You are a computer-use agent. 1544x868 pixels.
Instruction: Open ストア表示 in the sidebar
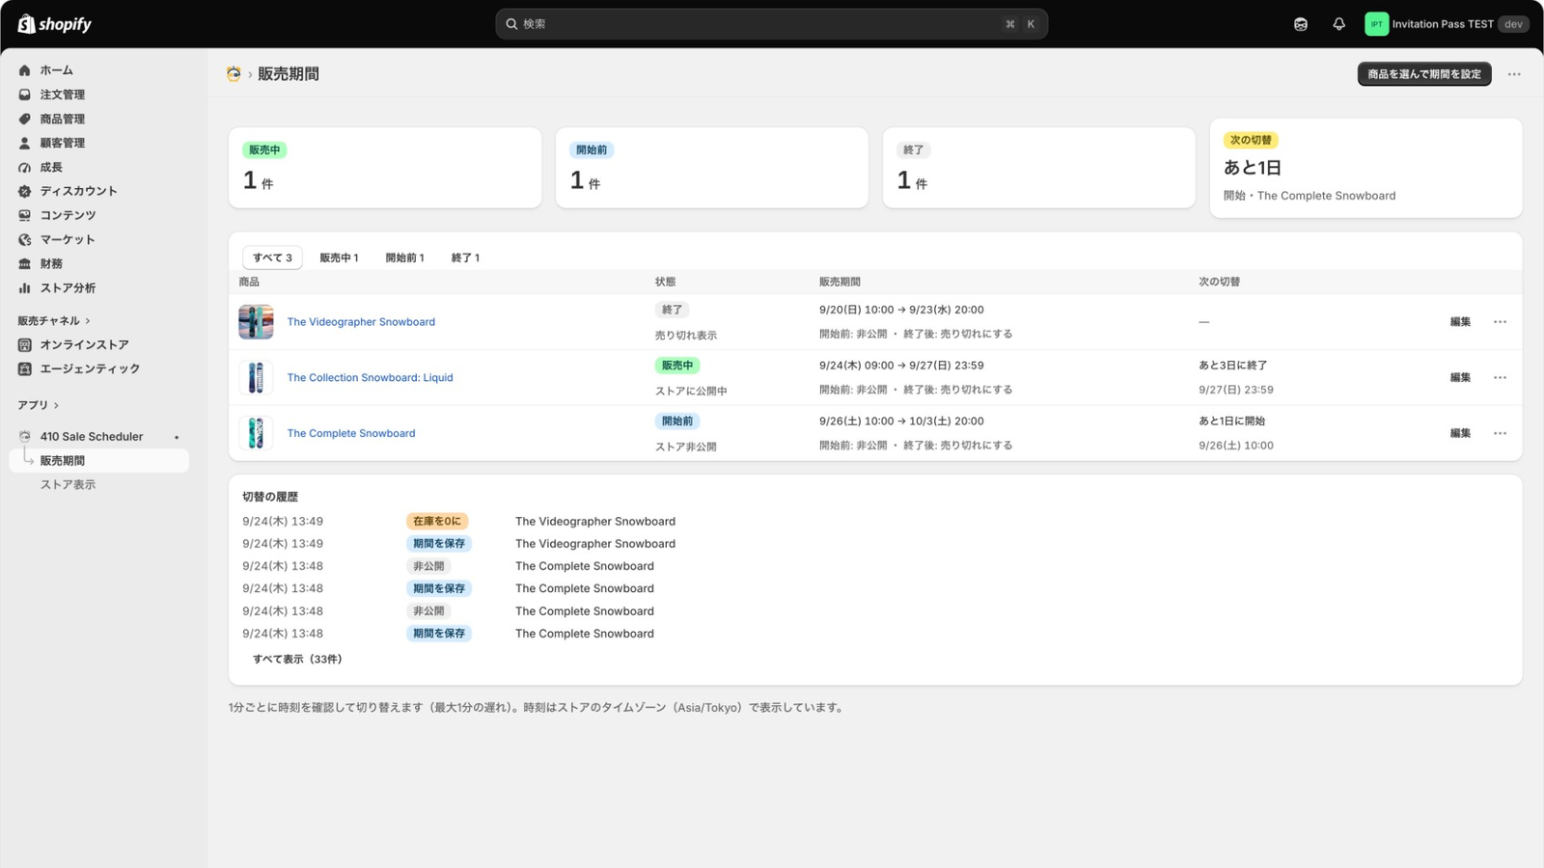click(x=68, y=485)
